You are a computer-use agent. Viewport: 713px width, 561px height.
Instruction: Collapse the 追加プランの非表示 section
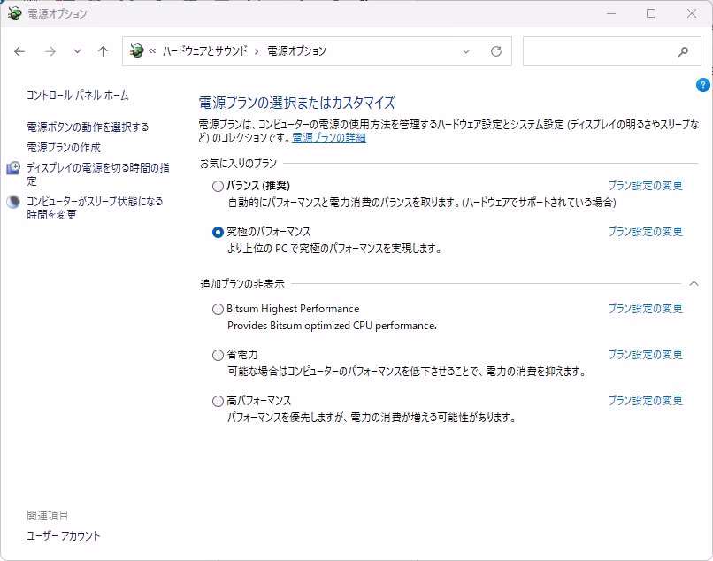694,283
